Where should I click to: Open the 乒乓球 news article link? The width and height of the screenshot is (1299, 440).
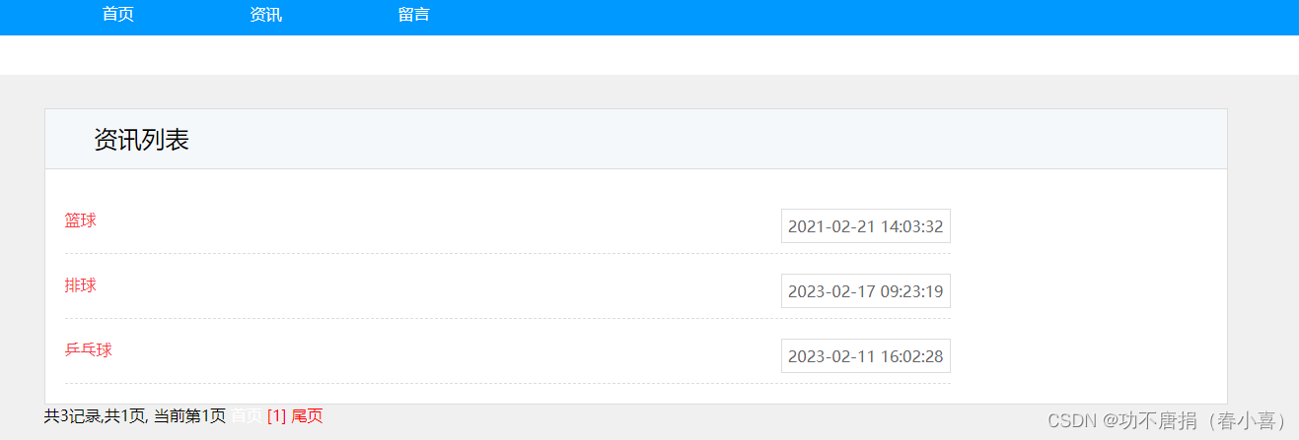click(x=89, y=350)
